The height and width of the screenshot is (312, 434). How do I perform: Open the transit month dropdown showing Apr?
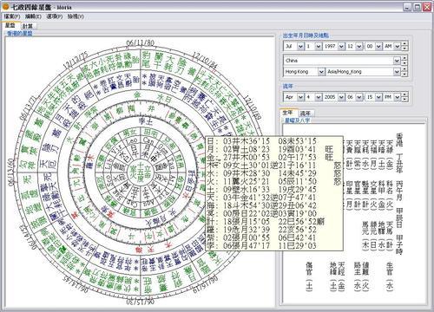pos(300,97)
